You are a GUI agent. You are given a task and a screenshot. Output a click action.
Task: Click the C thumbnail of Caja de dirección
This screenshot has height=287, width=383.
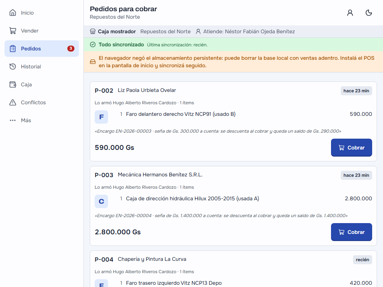pos(101,201)
